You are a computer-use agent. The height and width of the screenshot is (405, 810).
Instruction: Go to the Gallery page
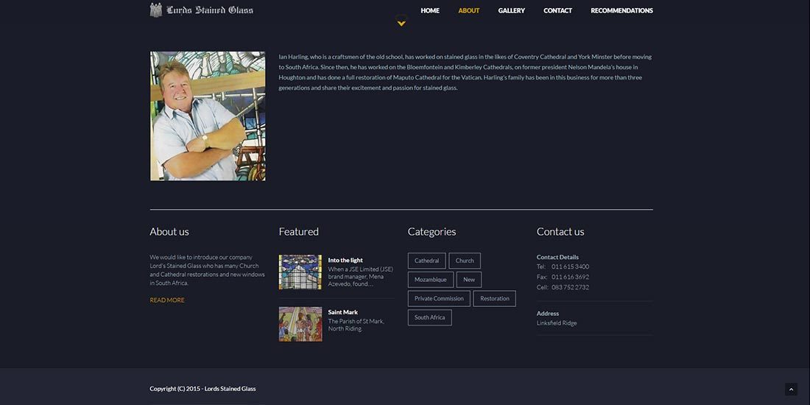(x=511, y=10)
